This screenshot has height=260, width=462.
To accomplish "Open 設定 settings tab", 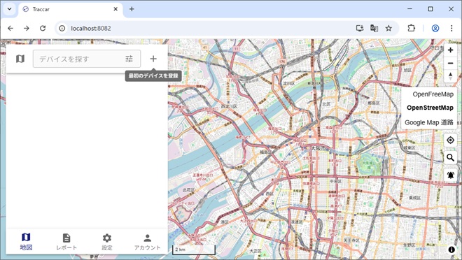I will click(x=107, y=241).
